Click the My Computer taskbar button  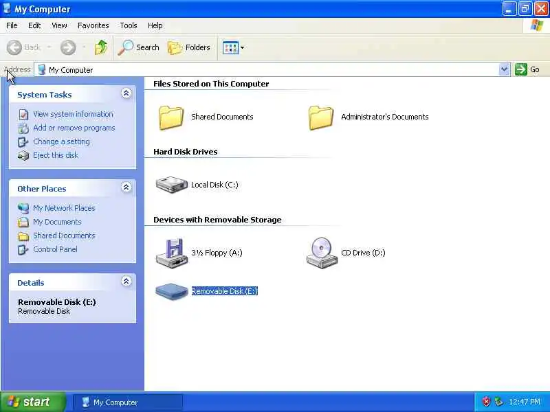click(128, 402)
